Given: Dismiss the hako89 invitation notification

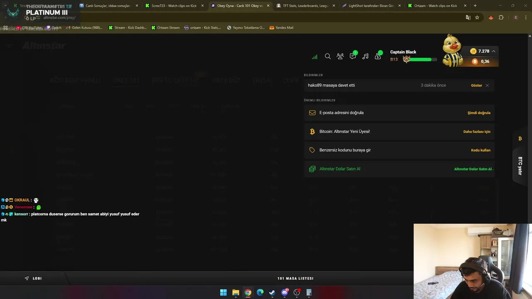Looking at the screenshot, I should [487, 86].
